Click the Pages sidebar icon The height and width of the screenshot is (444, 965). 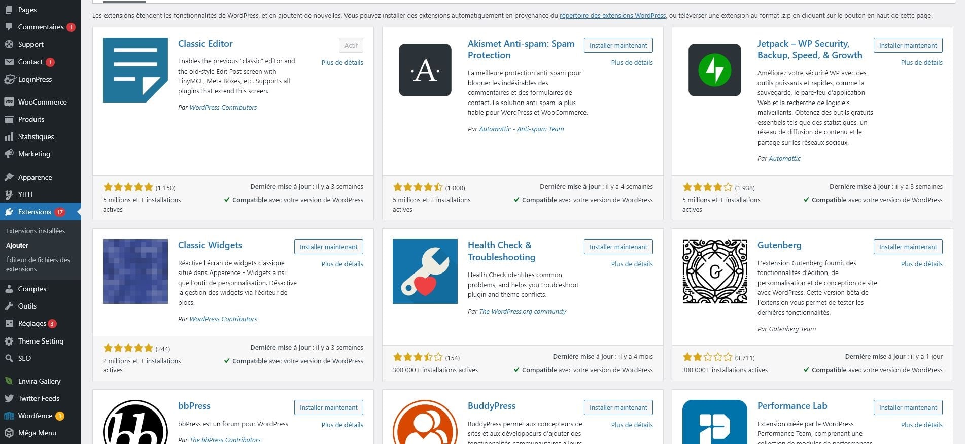tap(9, 10)
